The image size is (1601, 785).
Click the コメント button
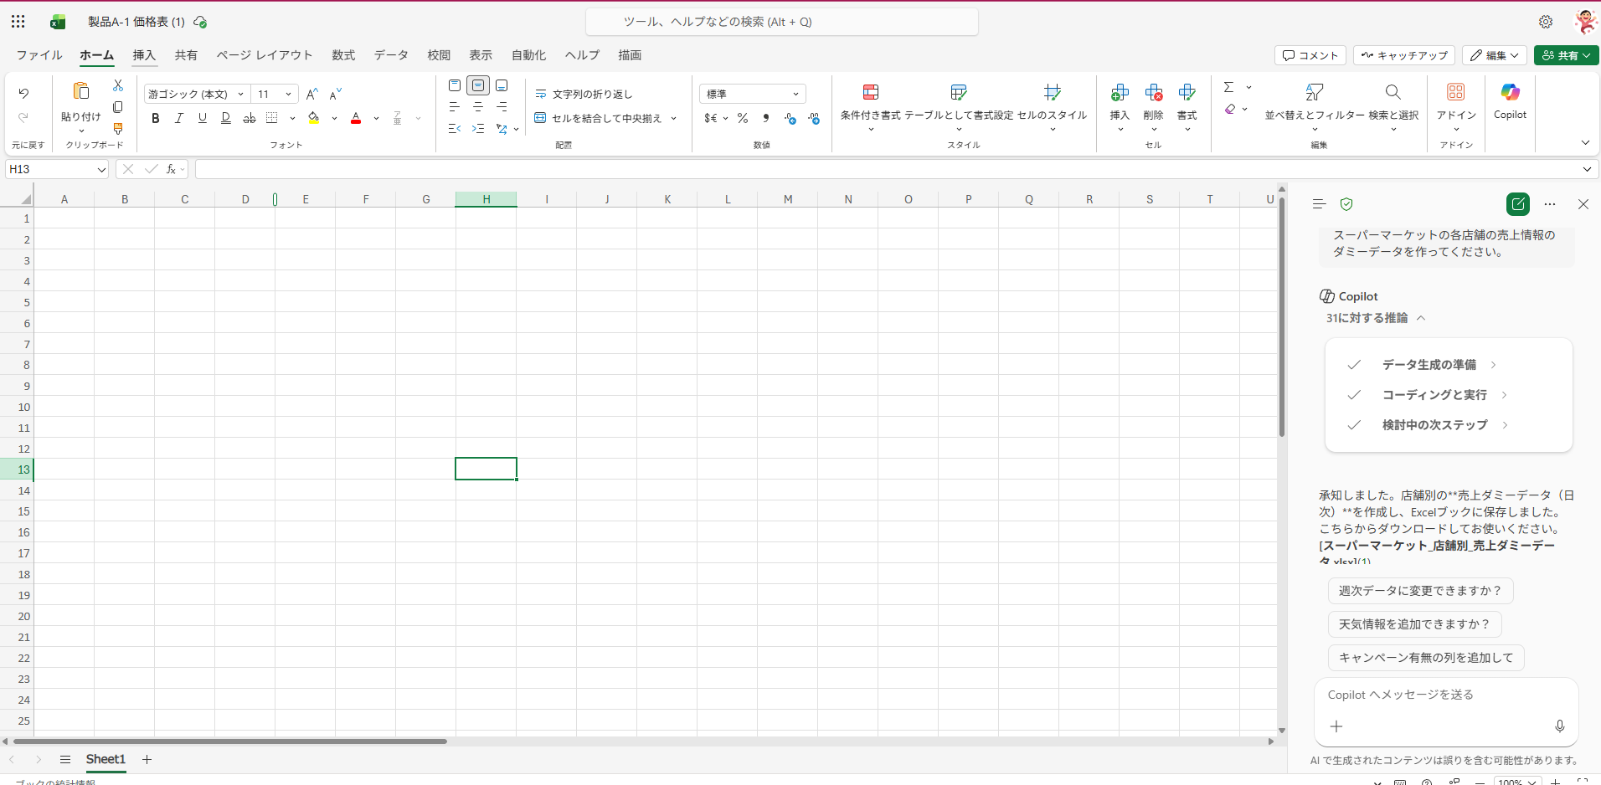click(1310, 55)
